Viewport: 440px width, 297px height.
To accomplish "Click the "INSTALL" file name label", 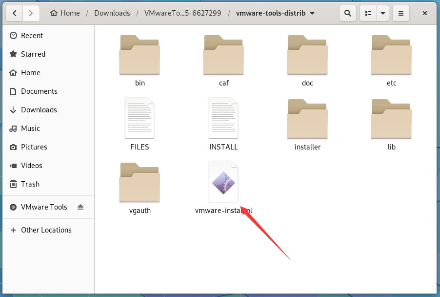I will click(x=223, y=147).
